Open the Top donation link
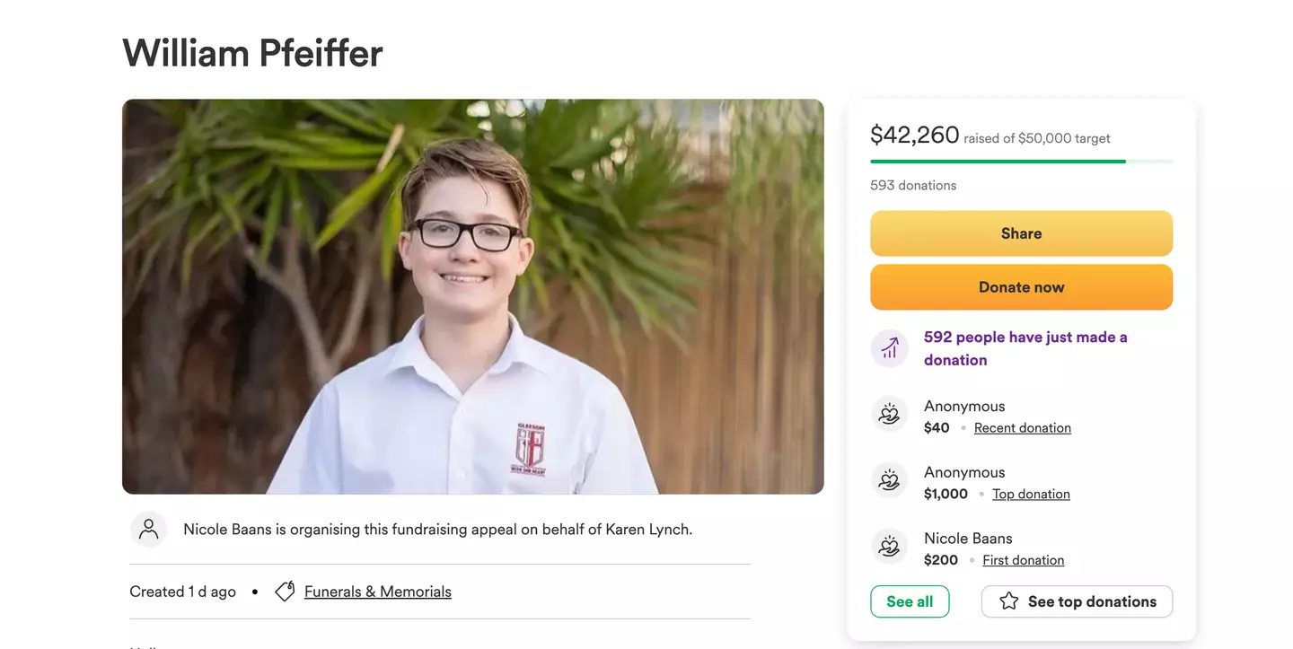 click(x=1031, y=494)
